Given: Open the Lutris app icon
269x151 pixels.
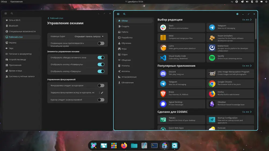Looking at the screenshot, I should click(x=163, y=48).
